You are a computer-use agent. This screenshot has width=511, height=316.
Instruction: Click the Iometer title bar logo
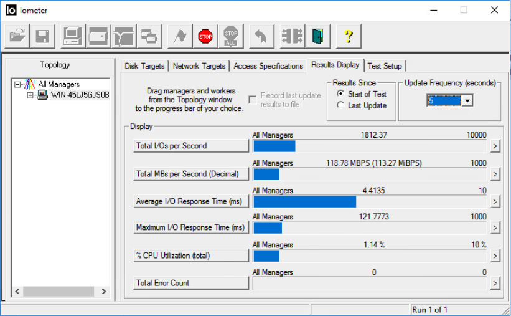tap(11, 10)
